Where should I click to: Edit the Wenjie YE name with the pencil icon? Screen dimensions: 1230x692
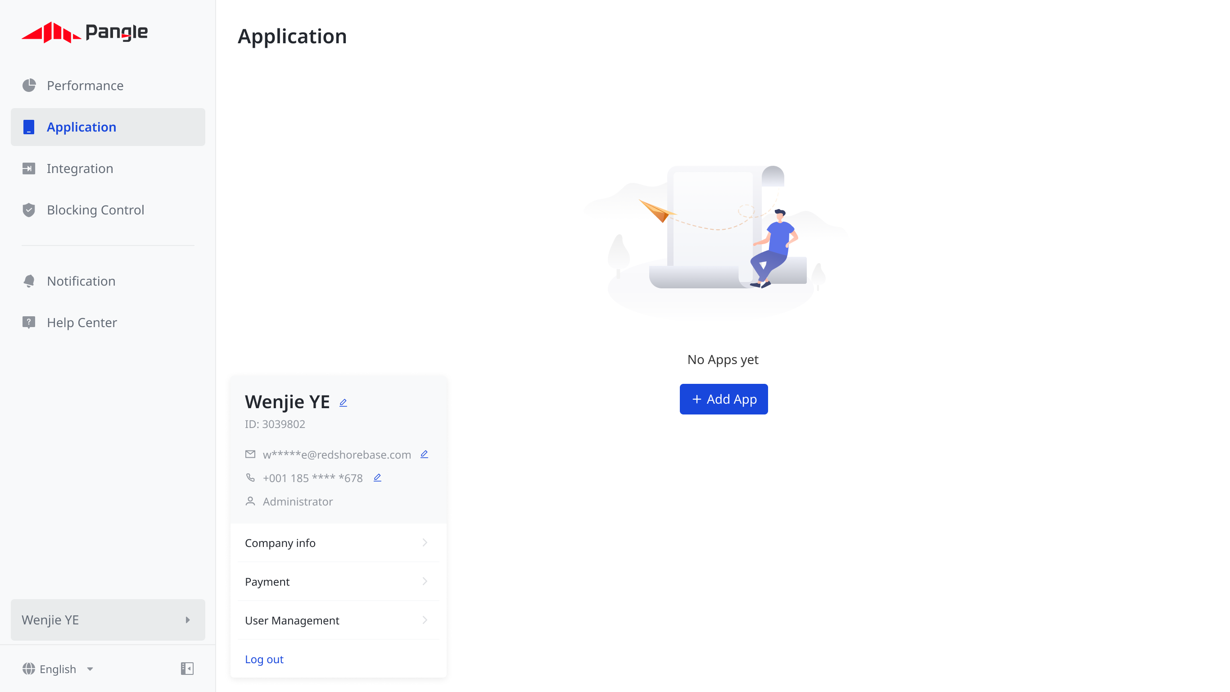coord(344,403)
